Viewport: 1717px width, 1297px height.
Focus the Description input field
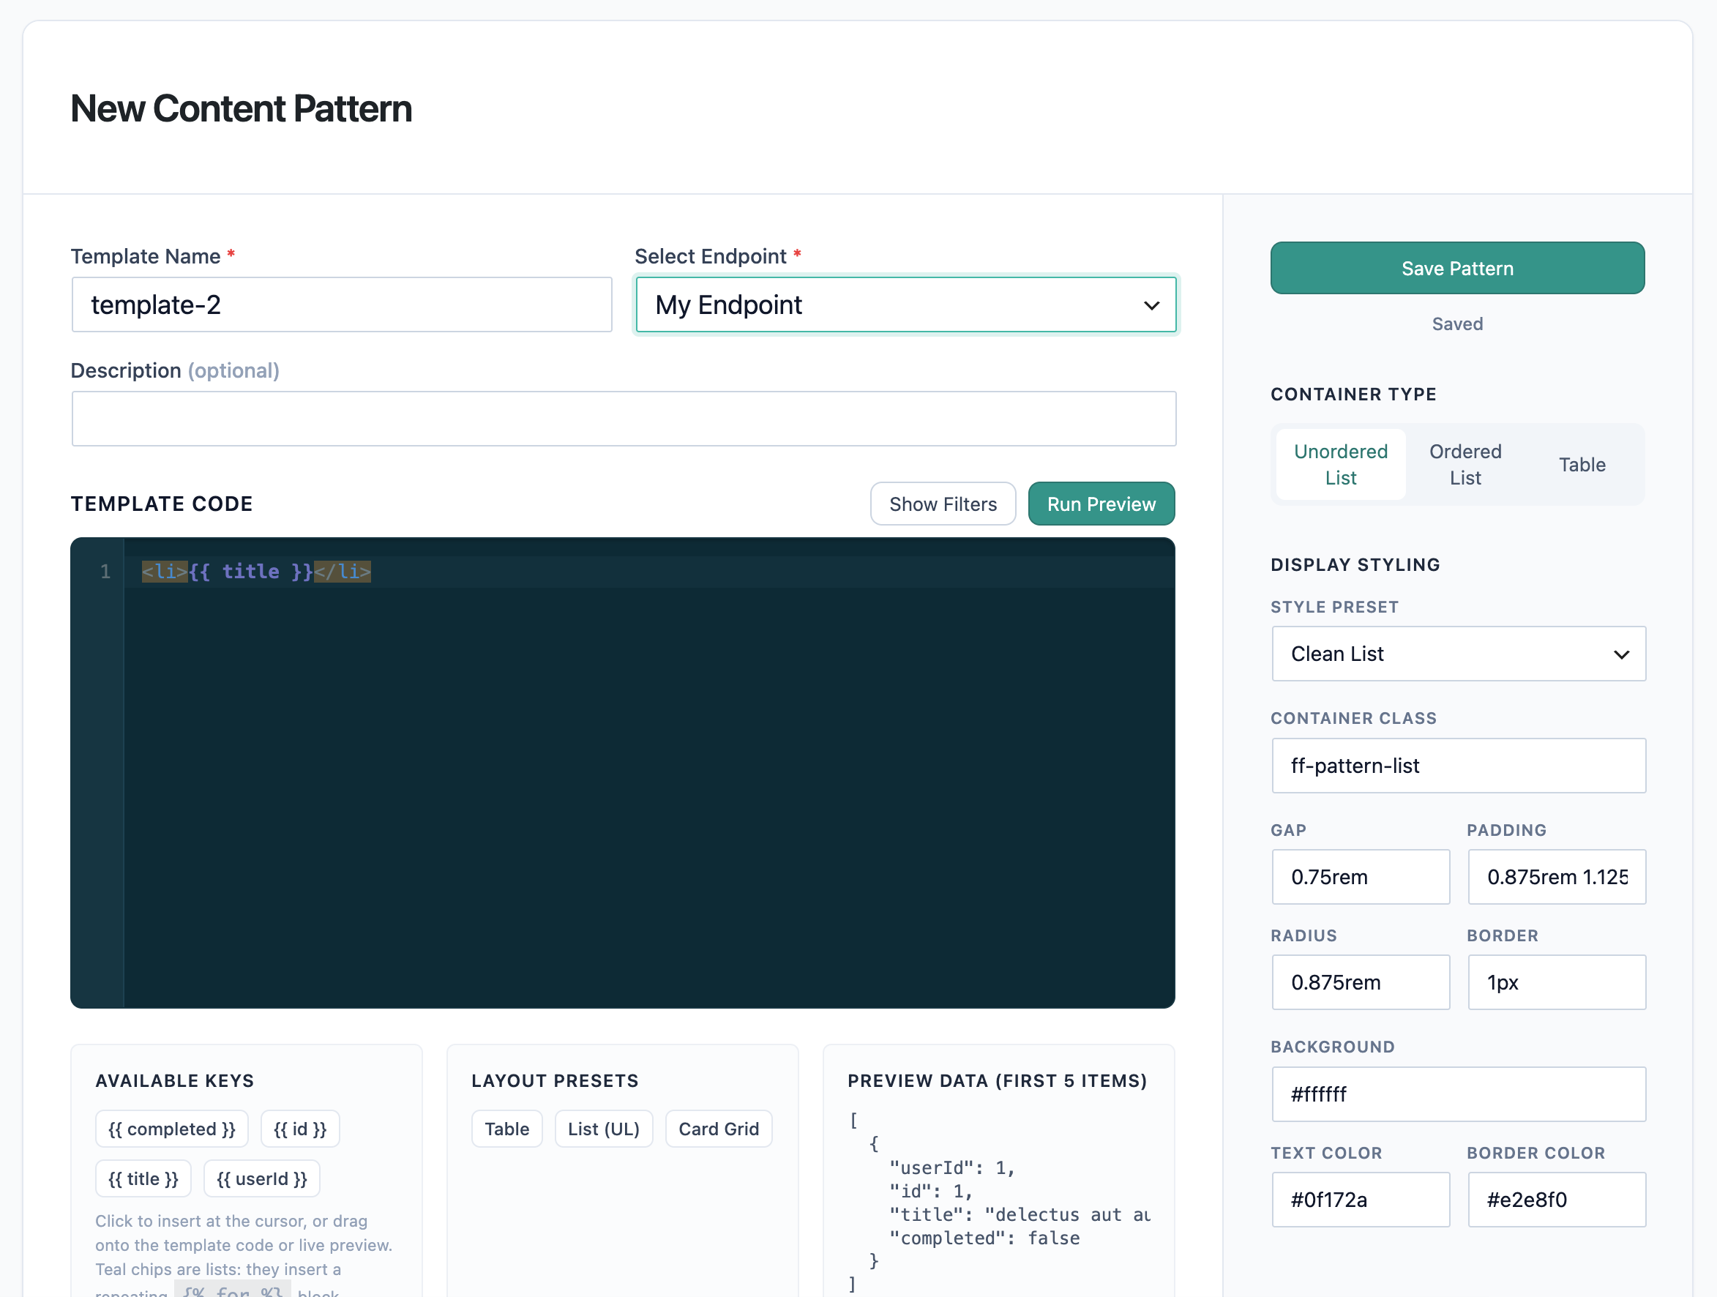[624, 419]
